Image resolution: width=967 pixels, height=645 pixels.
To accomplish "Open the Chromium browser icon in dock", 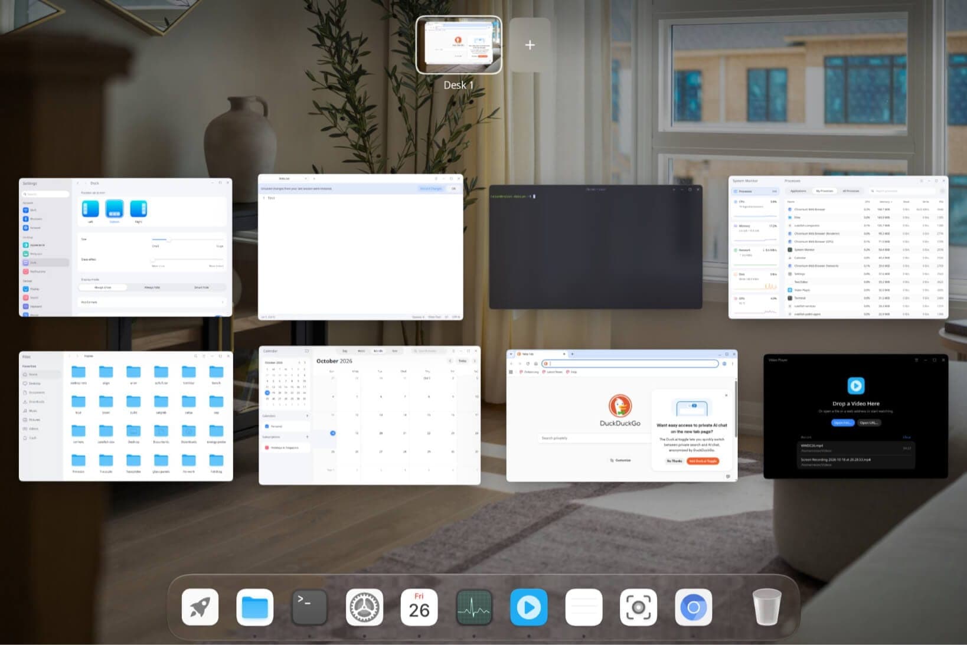I will [x=693, y=607].
